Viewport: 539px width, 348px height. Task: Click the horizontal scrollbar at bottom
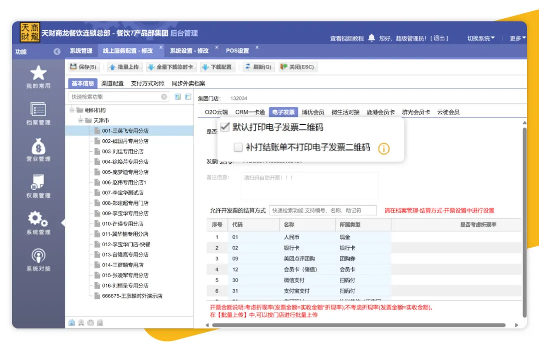click(359, 325)
